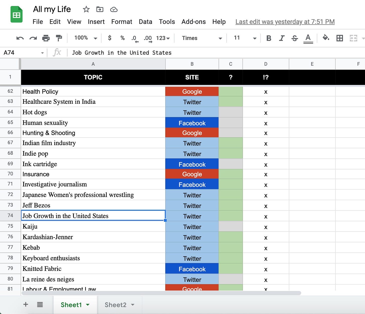
Task: Open the Times font dropdown
Action: click(x=202, y=38)
